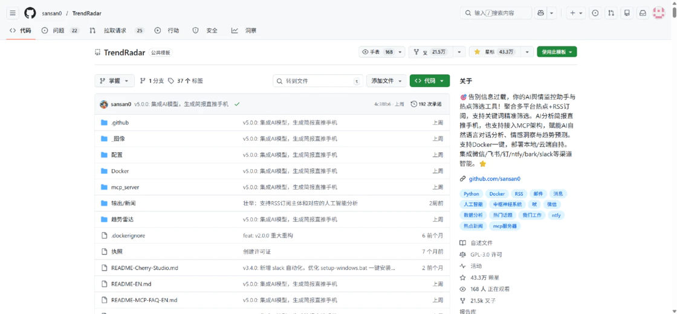677x314 pixels.
Task: Open the 192 次承诺 commit history
Action: point(426,104)
